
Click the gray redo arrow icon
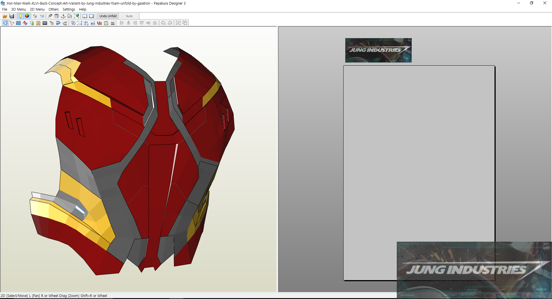(x=65, y=23)
